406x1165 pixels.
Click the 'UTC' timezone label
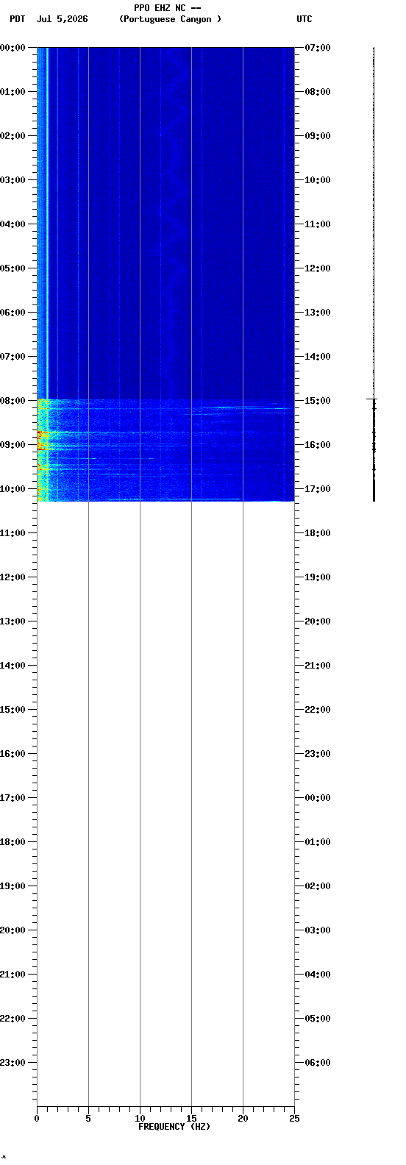click(304, 19)
